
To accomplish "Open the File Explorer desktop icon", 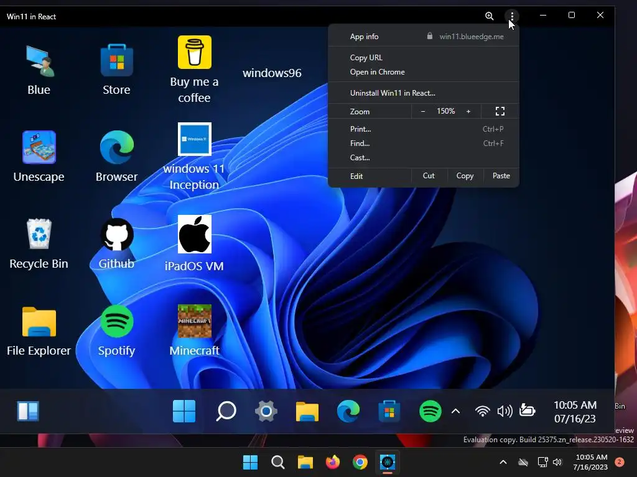I will [x=39, y=331].
